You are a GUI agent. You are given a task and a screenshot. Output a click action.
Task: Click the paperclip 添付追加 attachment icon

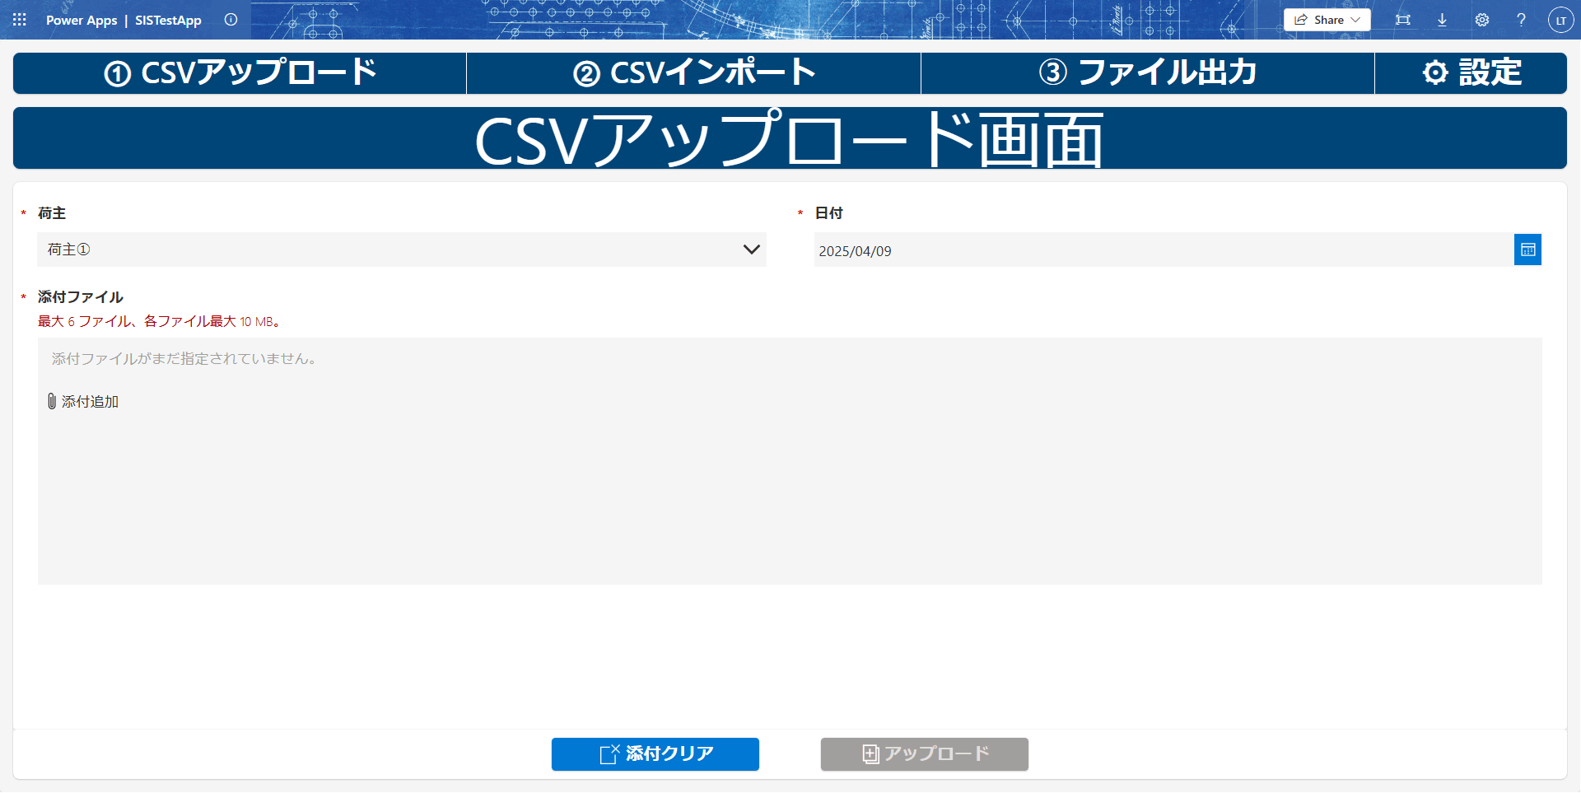[52, 401]
